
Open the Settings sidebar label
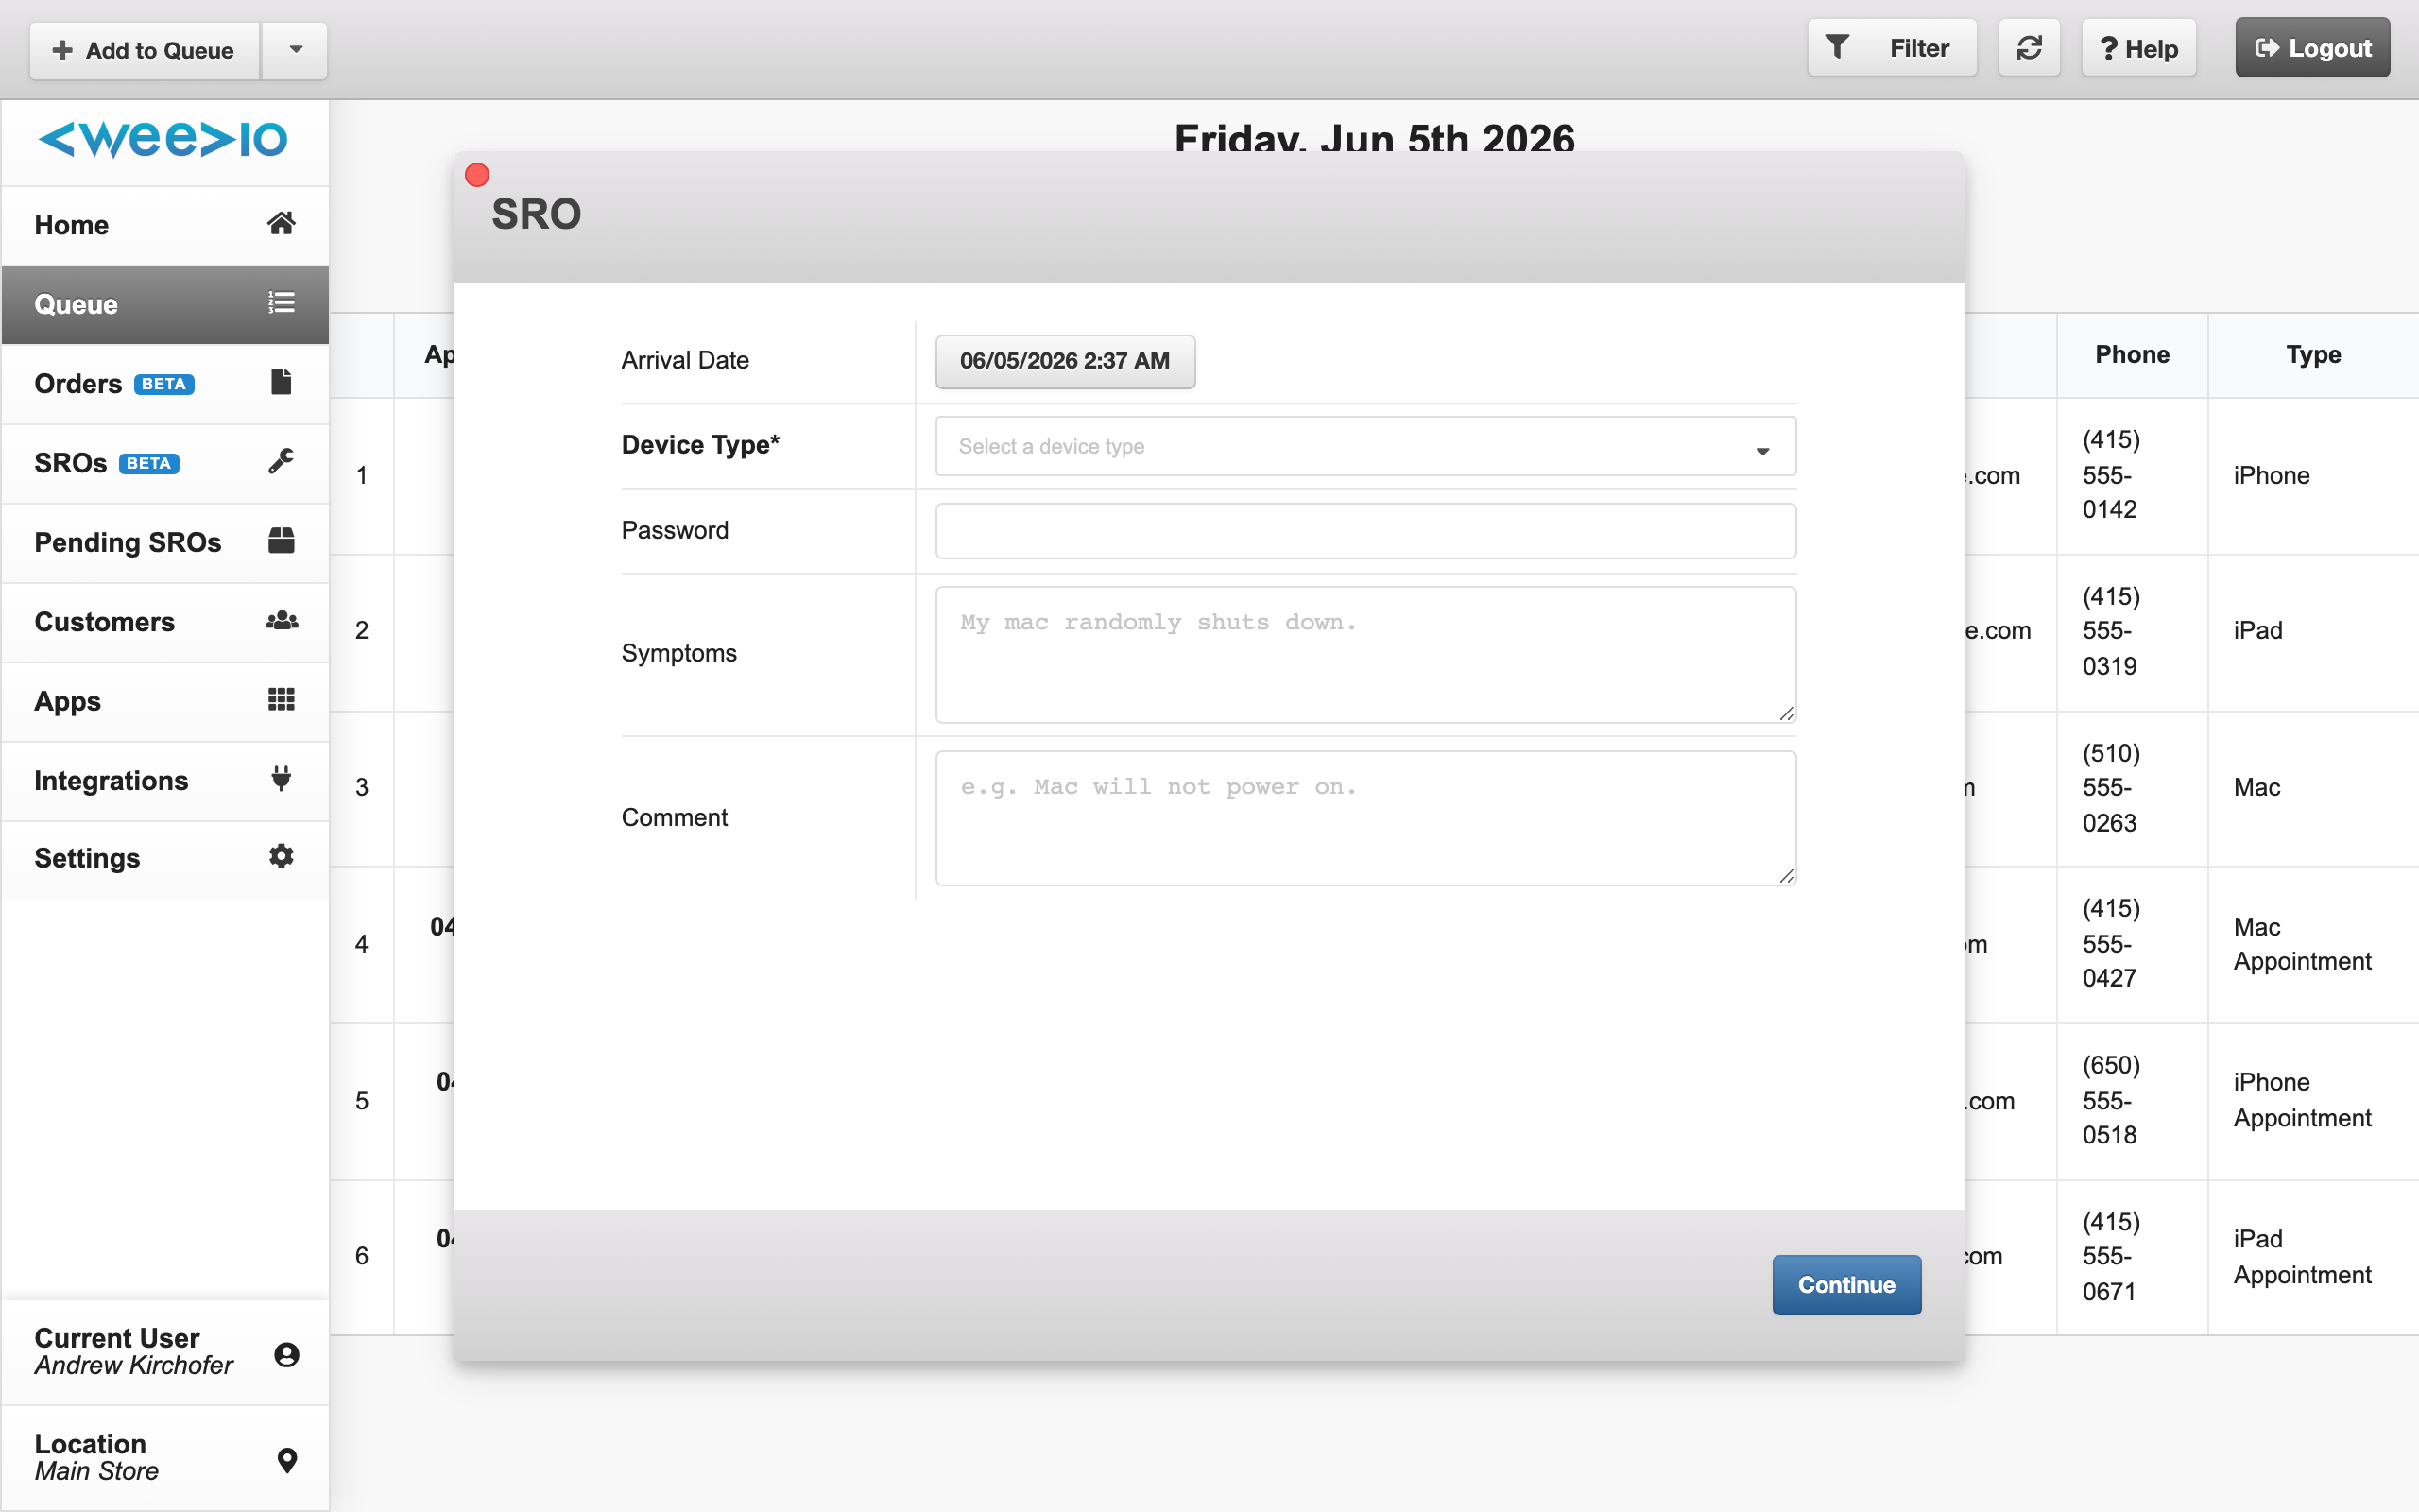[87, 858]
